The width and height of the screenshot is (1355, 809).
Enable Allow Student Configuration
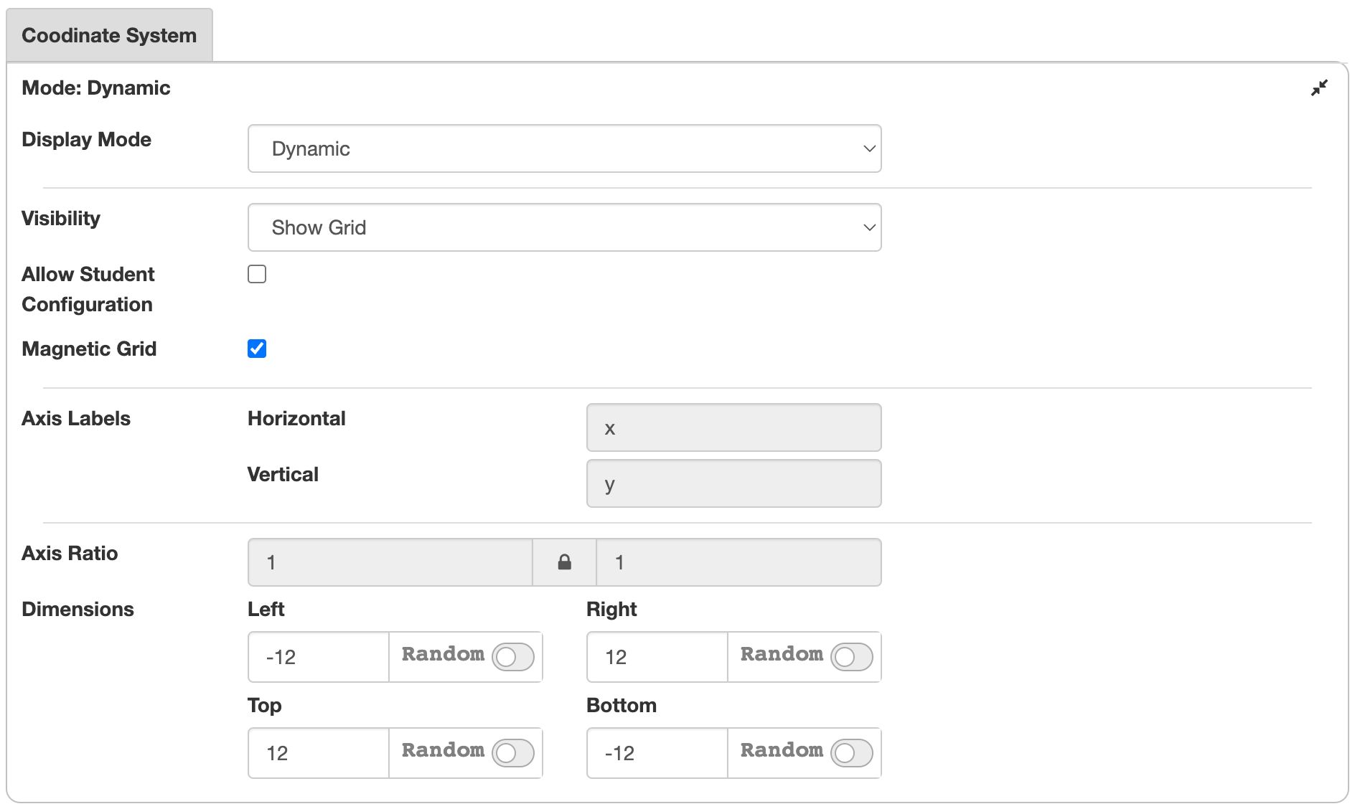[x=257, y=274]
